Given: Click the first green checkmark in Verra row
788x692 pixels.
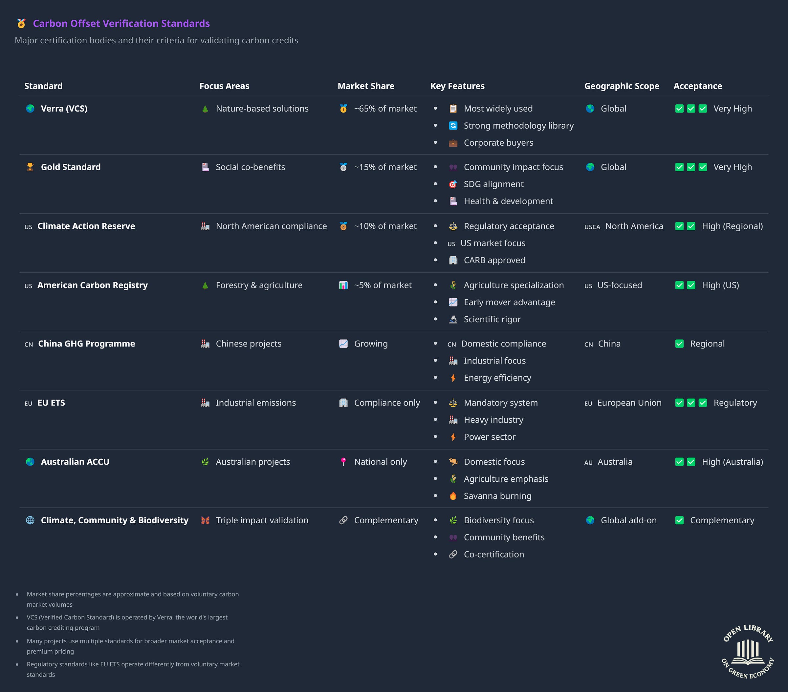Looking at the screenshot, I should 679,109.
